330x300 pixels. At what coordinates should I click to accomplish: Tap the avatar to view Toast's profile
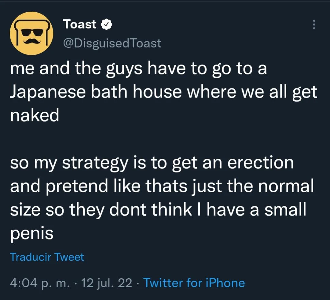(32, 33)
